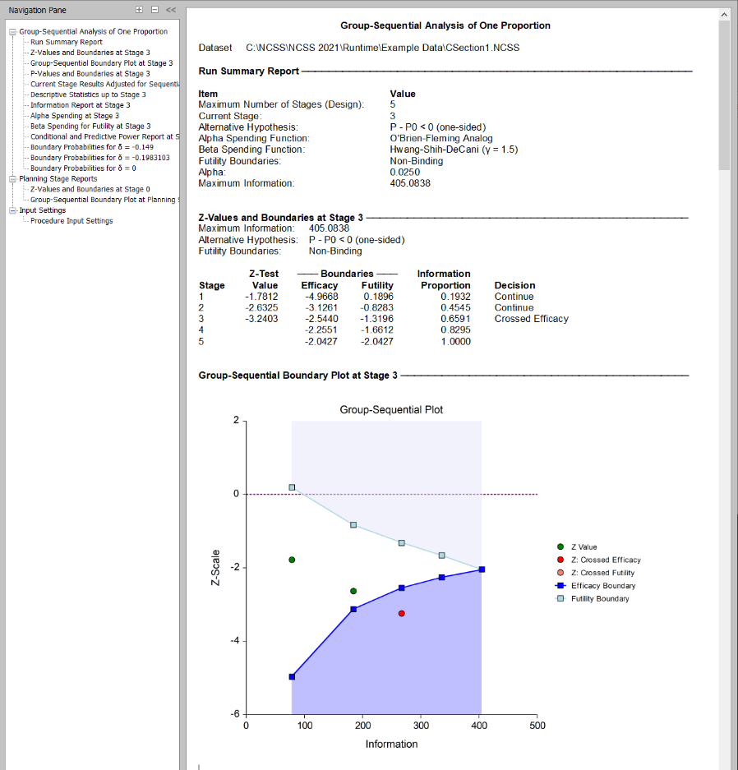This screenshot has width=738, height=770.
Task: Select Current Stage Results Adjusted for Sequential
Action: pos(104,85)
